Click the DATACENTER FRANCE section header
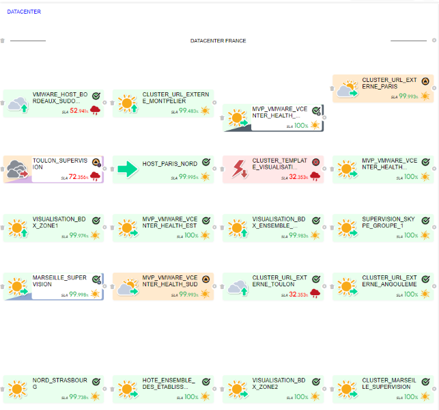Viewport: 439px width, 410px height. click(218, 41)
